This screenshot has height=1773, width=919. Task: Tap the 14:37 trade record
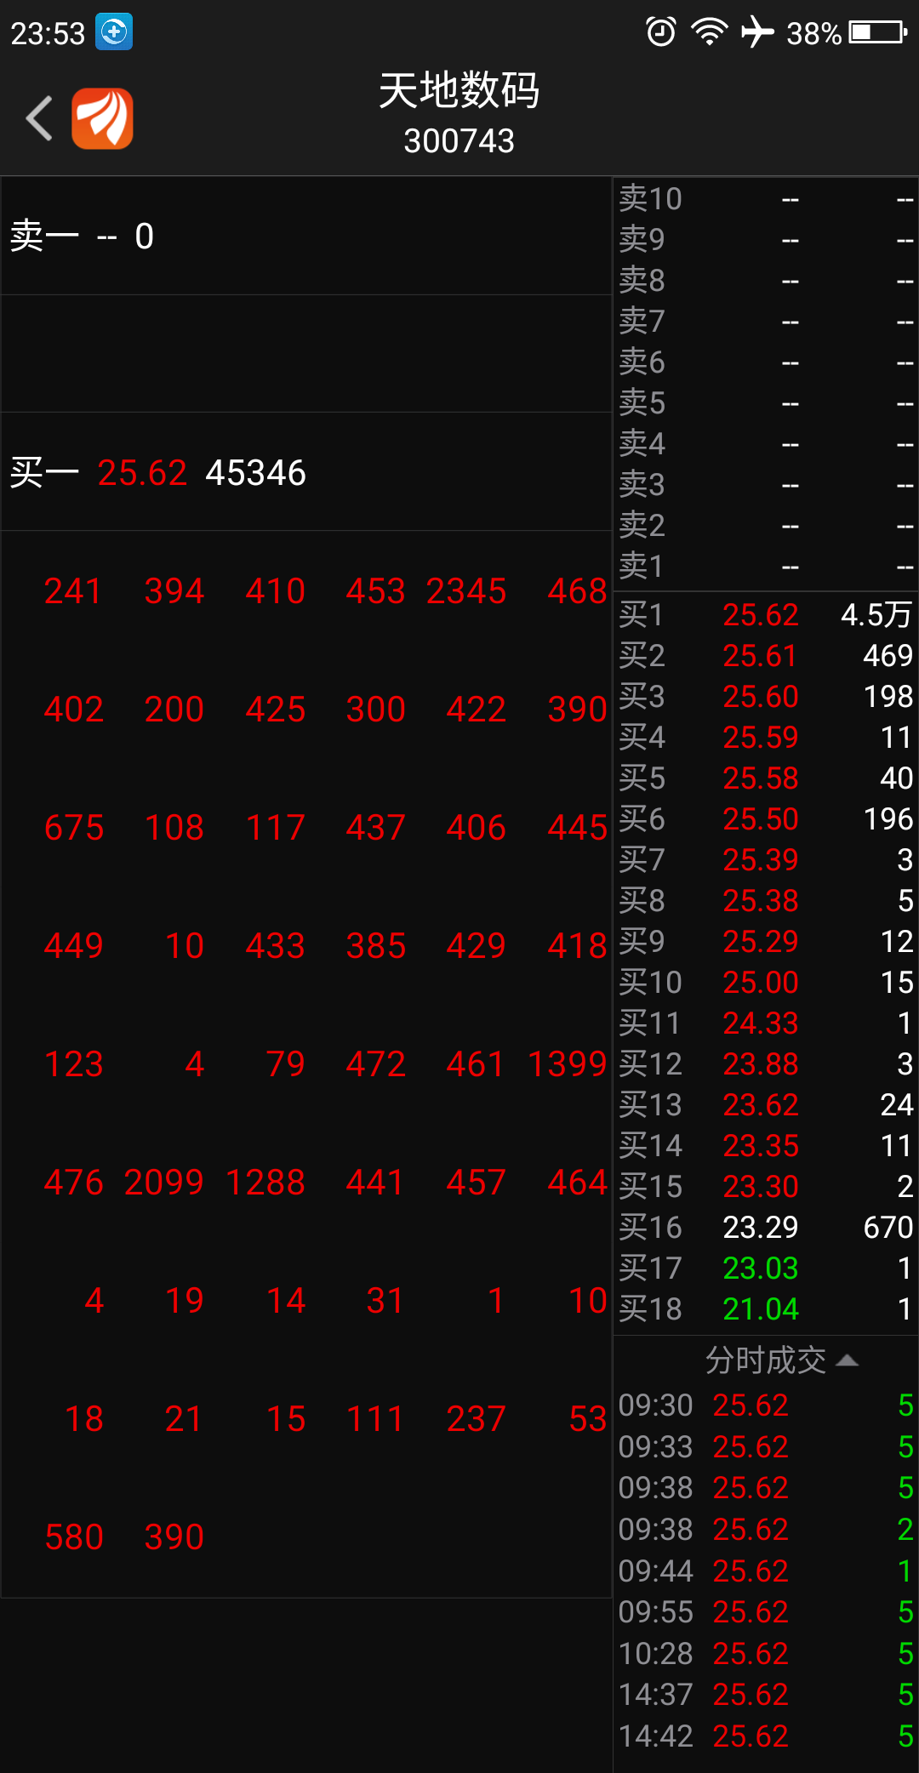pos(766,1694)
